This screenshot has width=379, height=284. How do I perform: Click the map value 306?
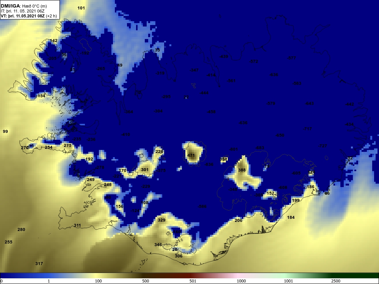click(x=179, y=256)
